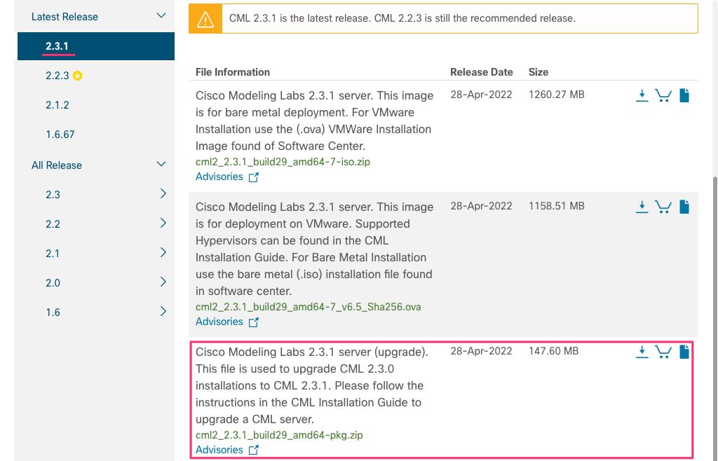The height and width of the screenshot is (461, 718).
Task: Click filename cml2_2.3.1_build29_amd64-7-iso.zip
Action: pos(283,162)
